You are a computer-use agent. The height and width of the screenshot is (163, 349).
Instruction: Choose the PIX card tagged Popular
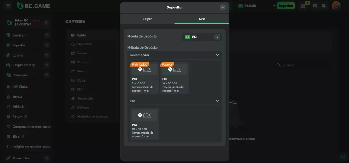pyautogui.click(x=174, y=78)
